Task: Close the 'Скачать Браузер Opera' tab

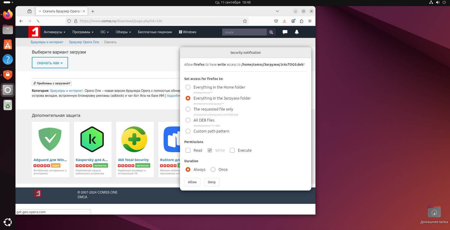Action: (x=84, y=11)
